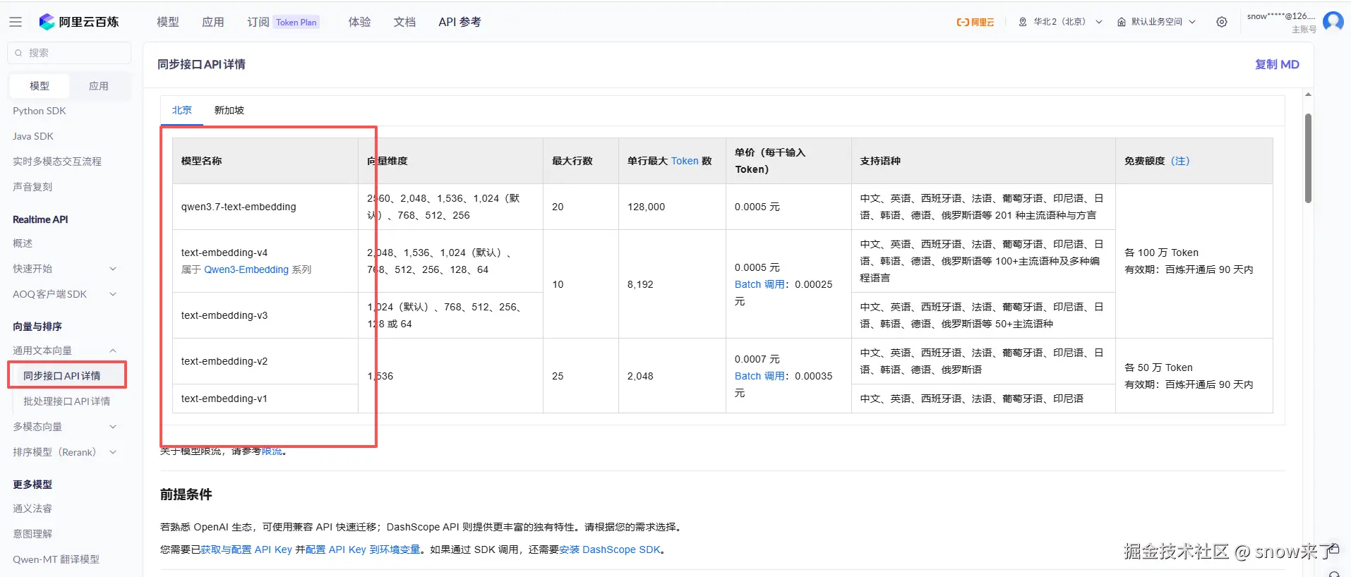Switch to the 新加坡 region tab
Image resolution: width=1351 pixels, height=577 pixels.
click(x=229, y=110)
